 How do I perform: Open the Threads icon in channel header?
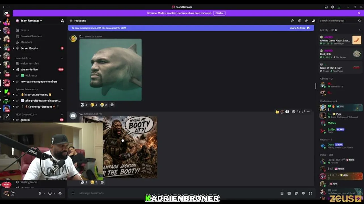[x=292, y=21]
